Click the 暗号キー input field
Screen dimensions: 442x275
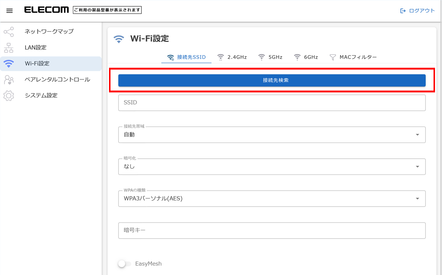tap(271, 230)
